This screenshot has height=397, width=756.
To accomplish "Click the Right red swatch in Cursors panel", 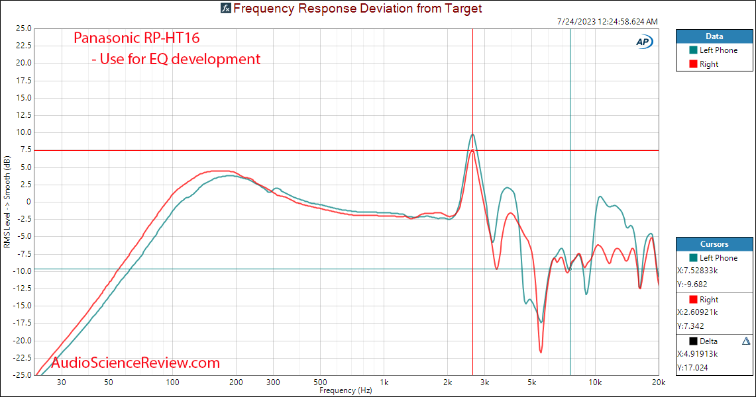I will [x=693, y=300].
